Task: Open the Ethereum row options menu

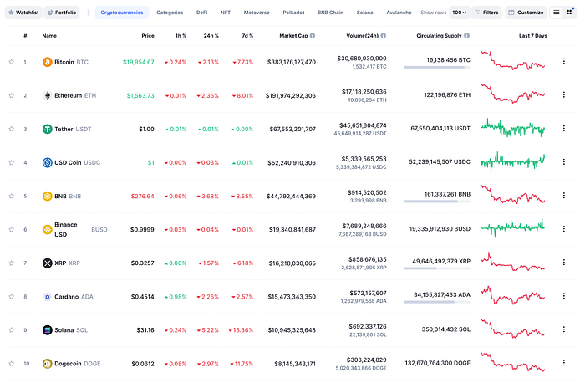Action: point(564,94)
